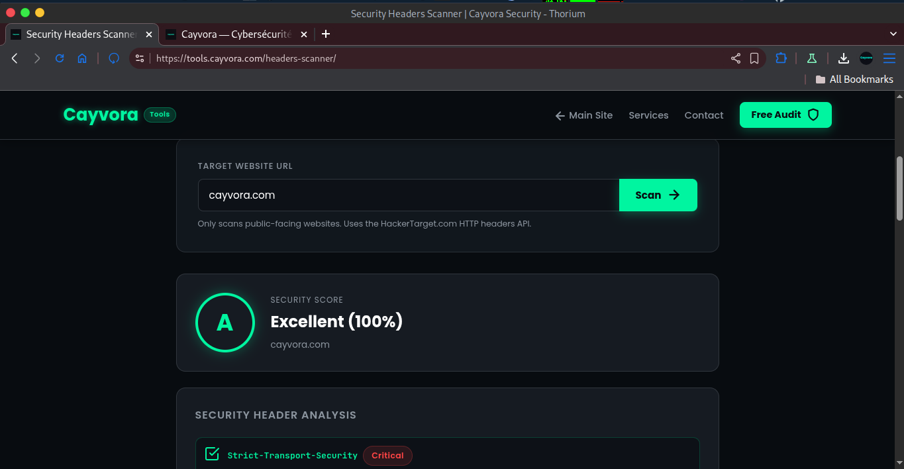Viewport: 904px width, 469px height.
Task: Go to the Main Site link
Action: (x=584, y=115)
